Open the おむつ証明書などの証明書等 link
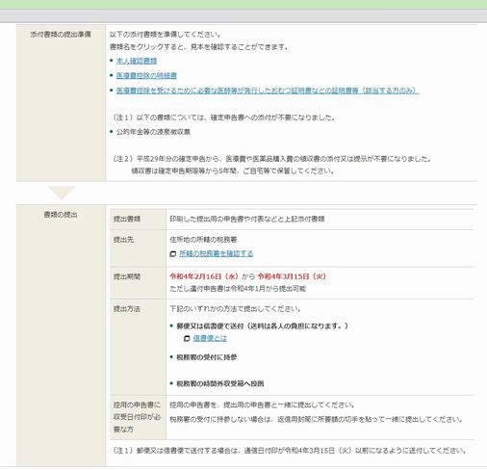This screenshot has width=487, height=470. click(x=268, y=91)
